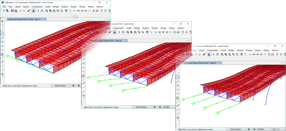Screen dimensions: 286x131
Task: Toggle the model lock in the Step 1 window
Action: (x=33, y=11)
